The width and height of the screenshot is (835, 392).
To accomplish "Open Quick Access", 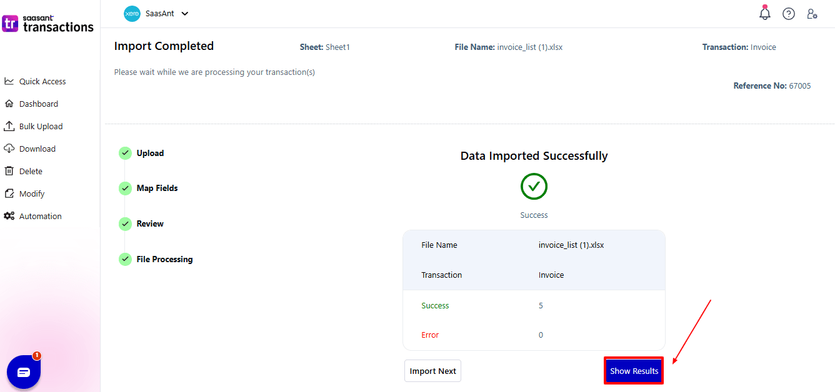I will pos(41,81).
